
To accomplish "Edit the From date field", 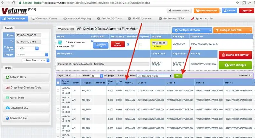I will click(x=28, y=35).
